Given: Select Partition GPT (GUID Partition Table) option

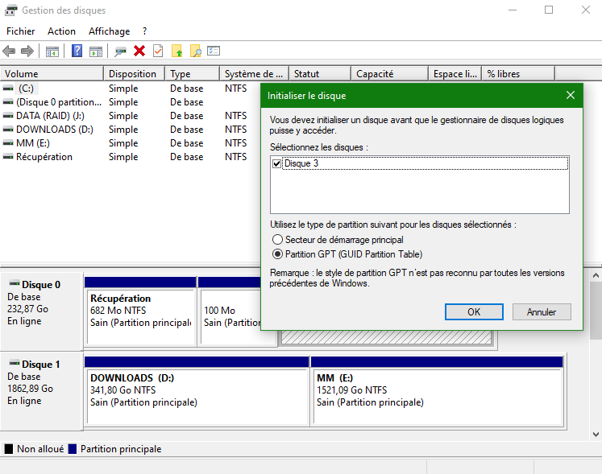Looking at the screenshot, I should click(x=278, y=253).
